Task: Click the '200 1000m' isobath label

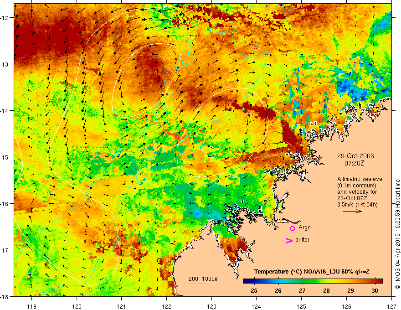Action: tap(204, 279)
